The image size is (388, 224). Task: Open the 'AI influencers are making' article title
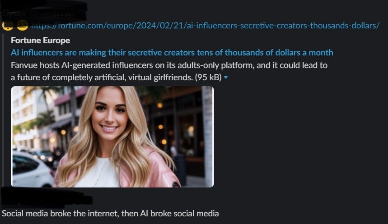click(x=172, y=52)
